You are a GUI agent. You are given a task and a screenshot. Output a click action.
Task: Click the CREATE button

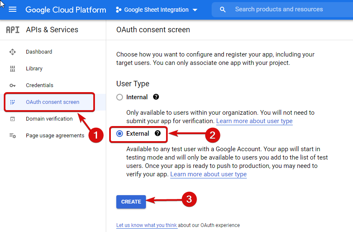coord(131,202)
